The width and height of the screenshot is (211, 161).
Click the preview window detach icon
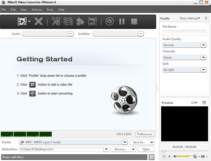(204, 103)
